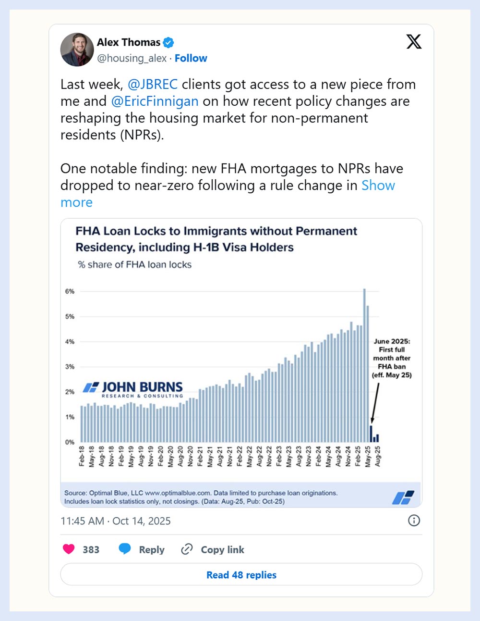
Task: Click the Read 48 replies button
Action: pyautogui.click(x=241, y=575)
